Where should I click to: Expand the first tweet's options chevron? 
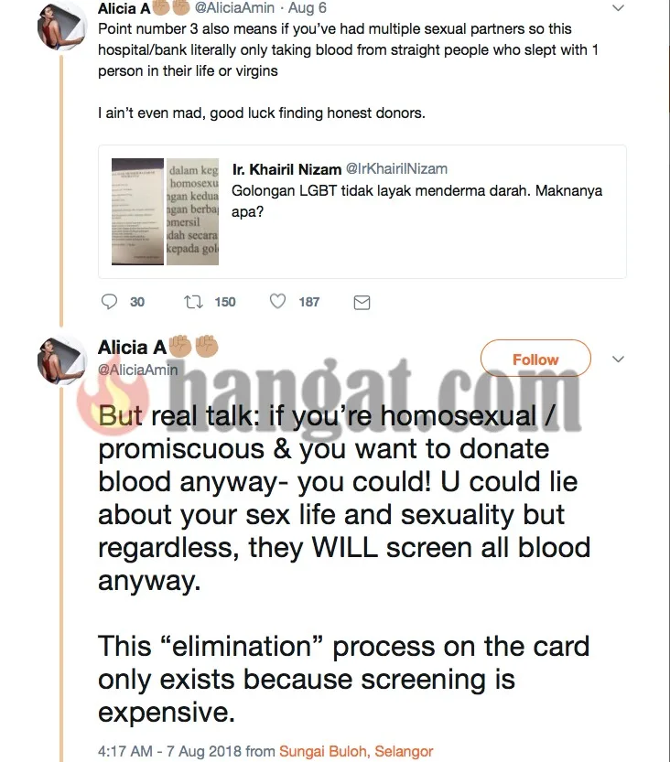(x=618, y=7)
